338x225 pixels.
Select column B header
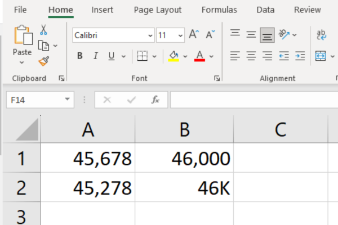[x=184, y=129]
